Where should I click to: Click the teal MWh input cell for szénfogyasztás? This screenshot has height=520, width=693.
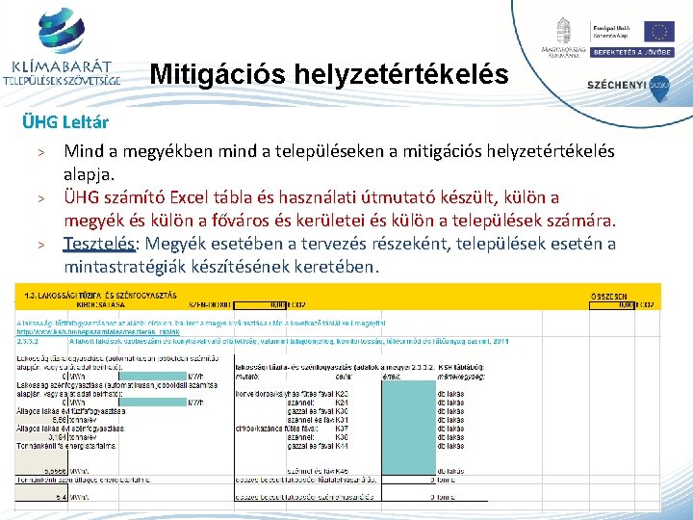tap(153, 402)
